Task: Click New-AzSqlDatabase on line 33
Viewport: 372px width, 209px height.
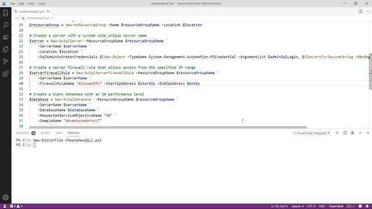Action: click(73, 99)
